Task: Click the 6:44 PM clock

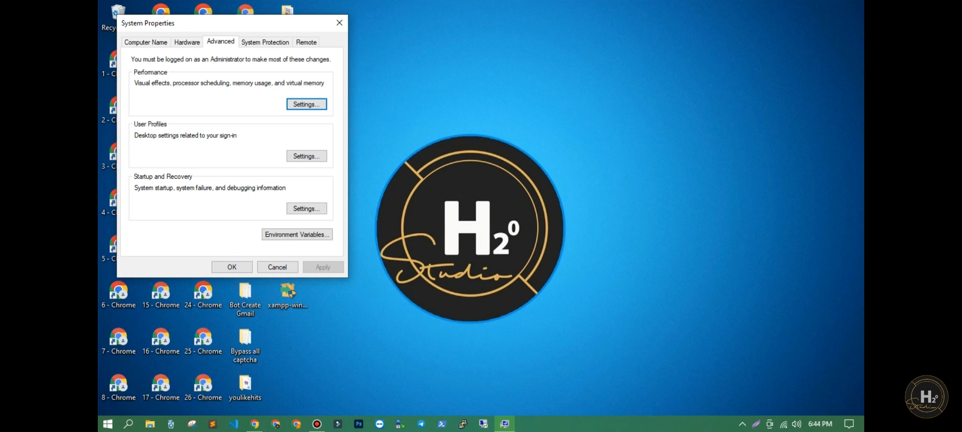Action: [x=820, y=424]
